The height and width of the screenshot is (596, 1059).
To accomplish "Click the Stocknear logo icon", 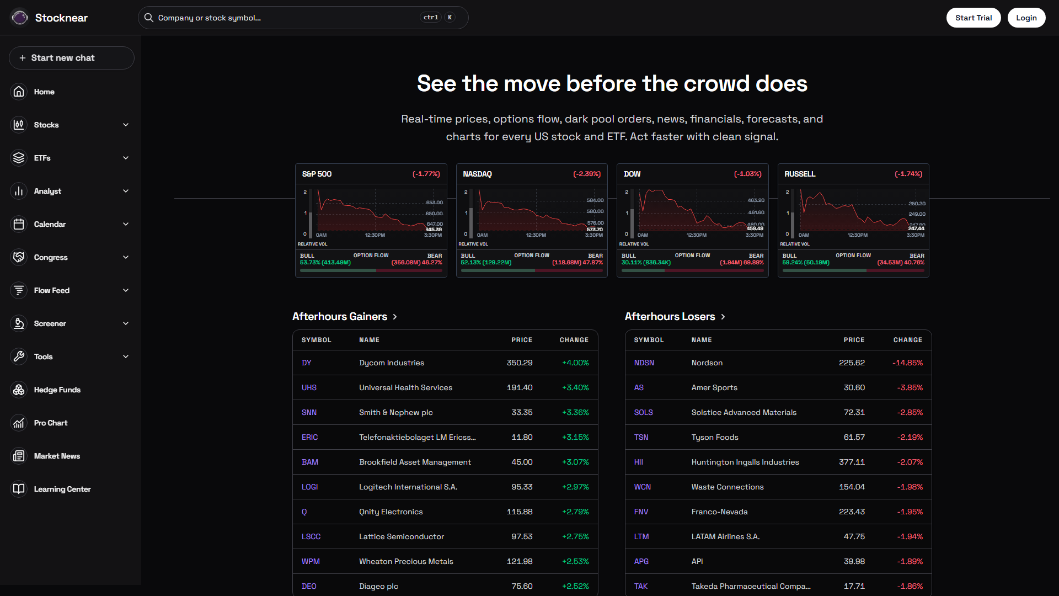I will tap(19, 18).
